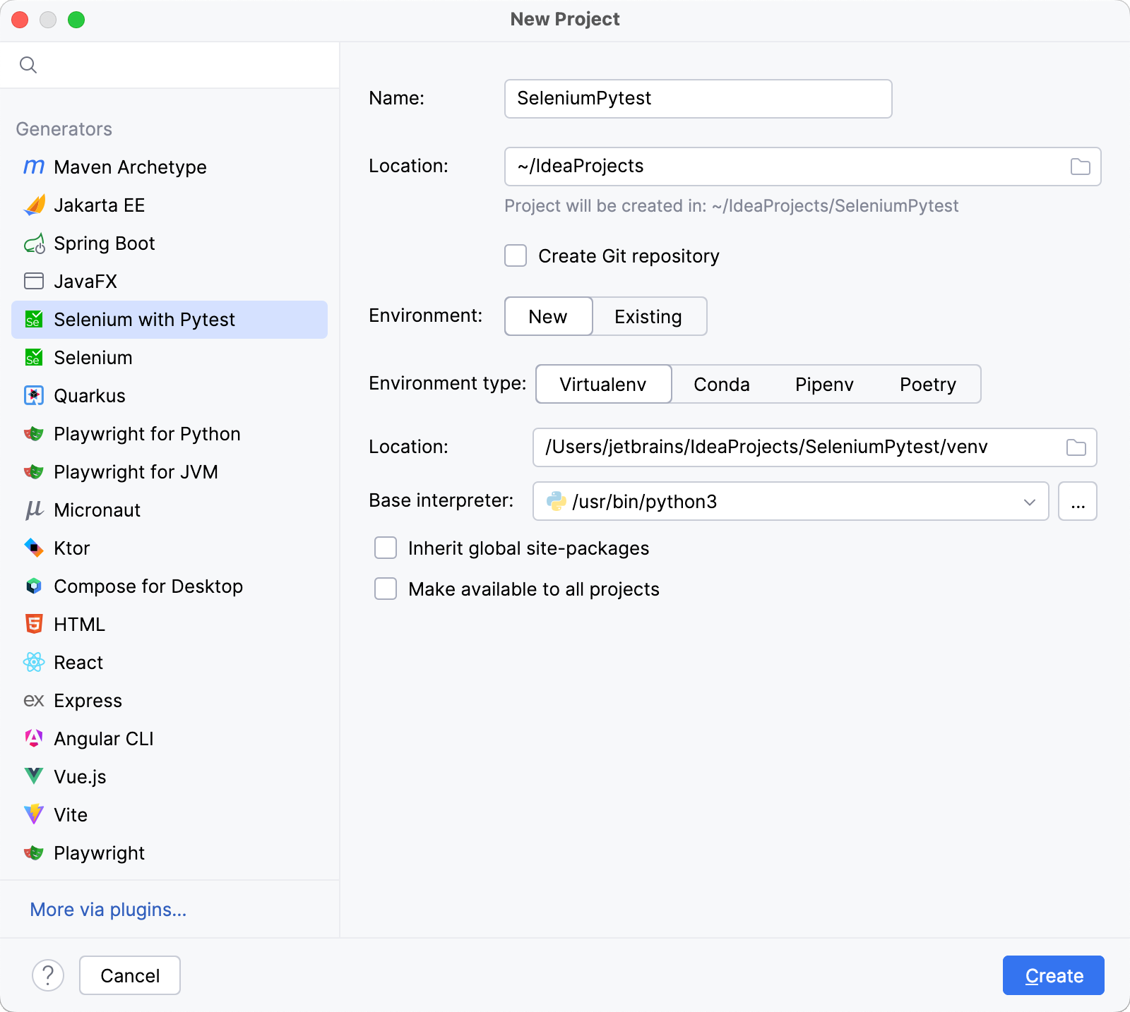The image size is (1130, 1012).
Task: Check Inherit global site-packages
Action: point(385,548)
